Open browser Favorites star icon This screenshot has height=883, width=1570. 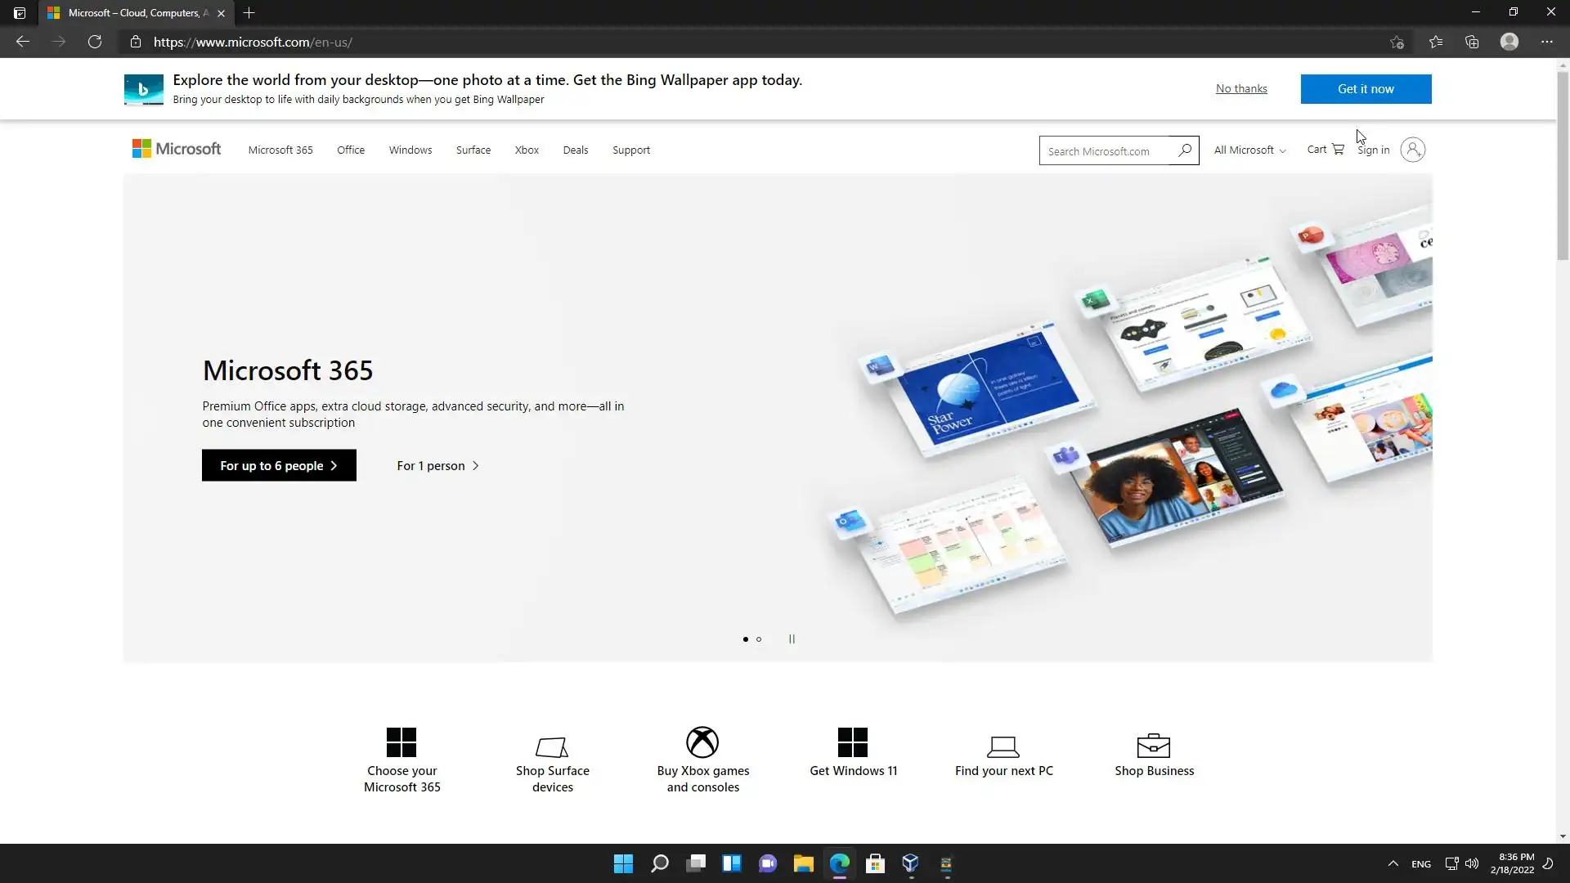click(x=1435, y=43)
